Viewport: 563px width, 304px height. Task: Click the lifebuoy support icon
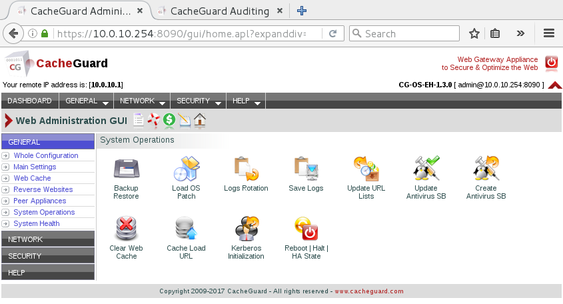point(154,120)
